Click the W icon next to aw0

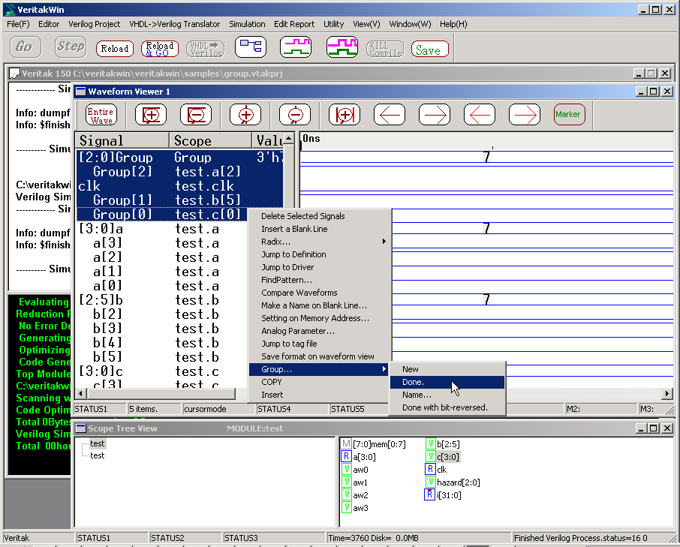tap(346, 469)
